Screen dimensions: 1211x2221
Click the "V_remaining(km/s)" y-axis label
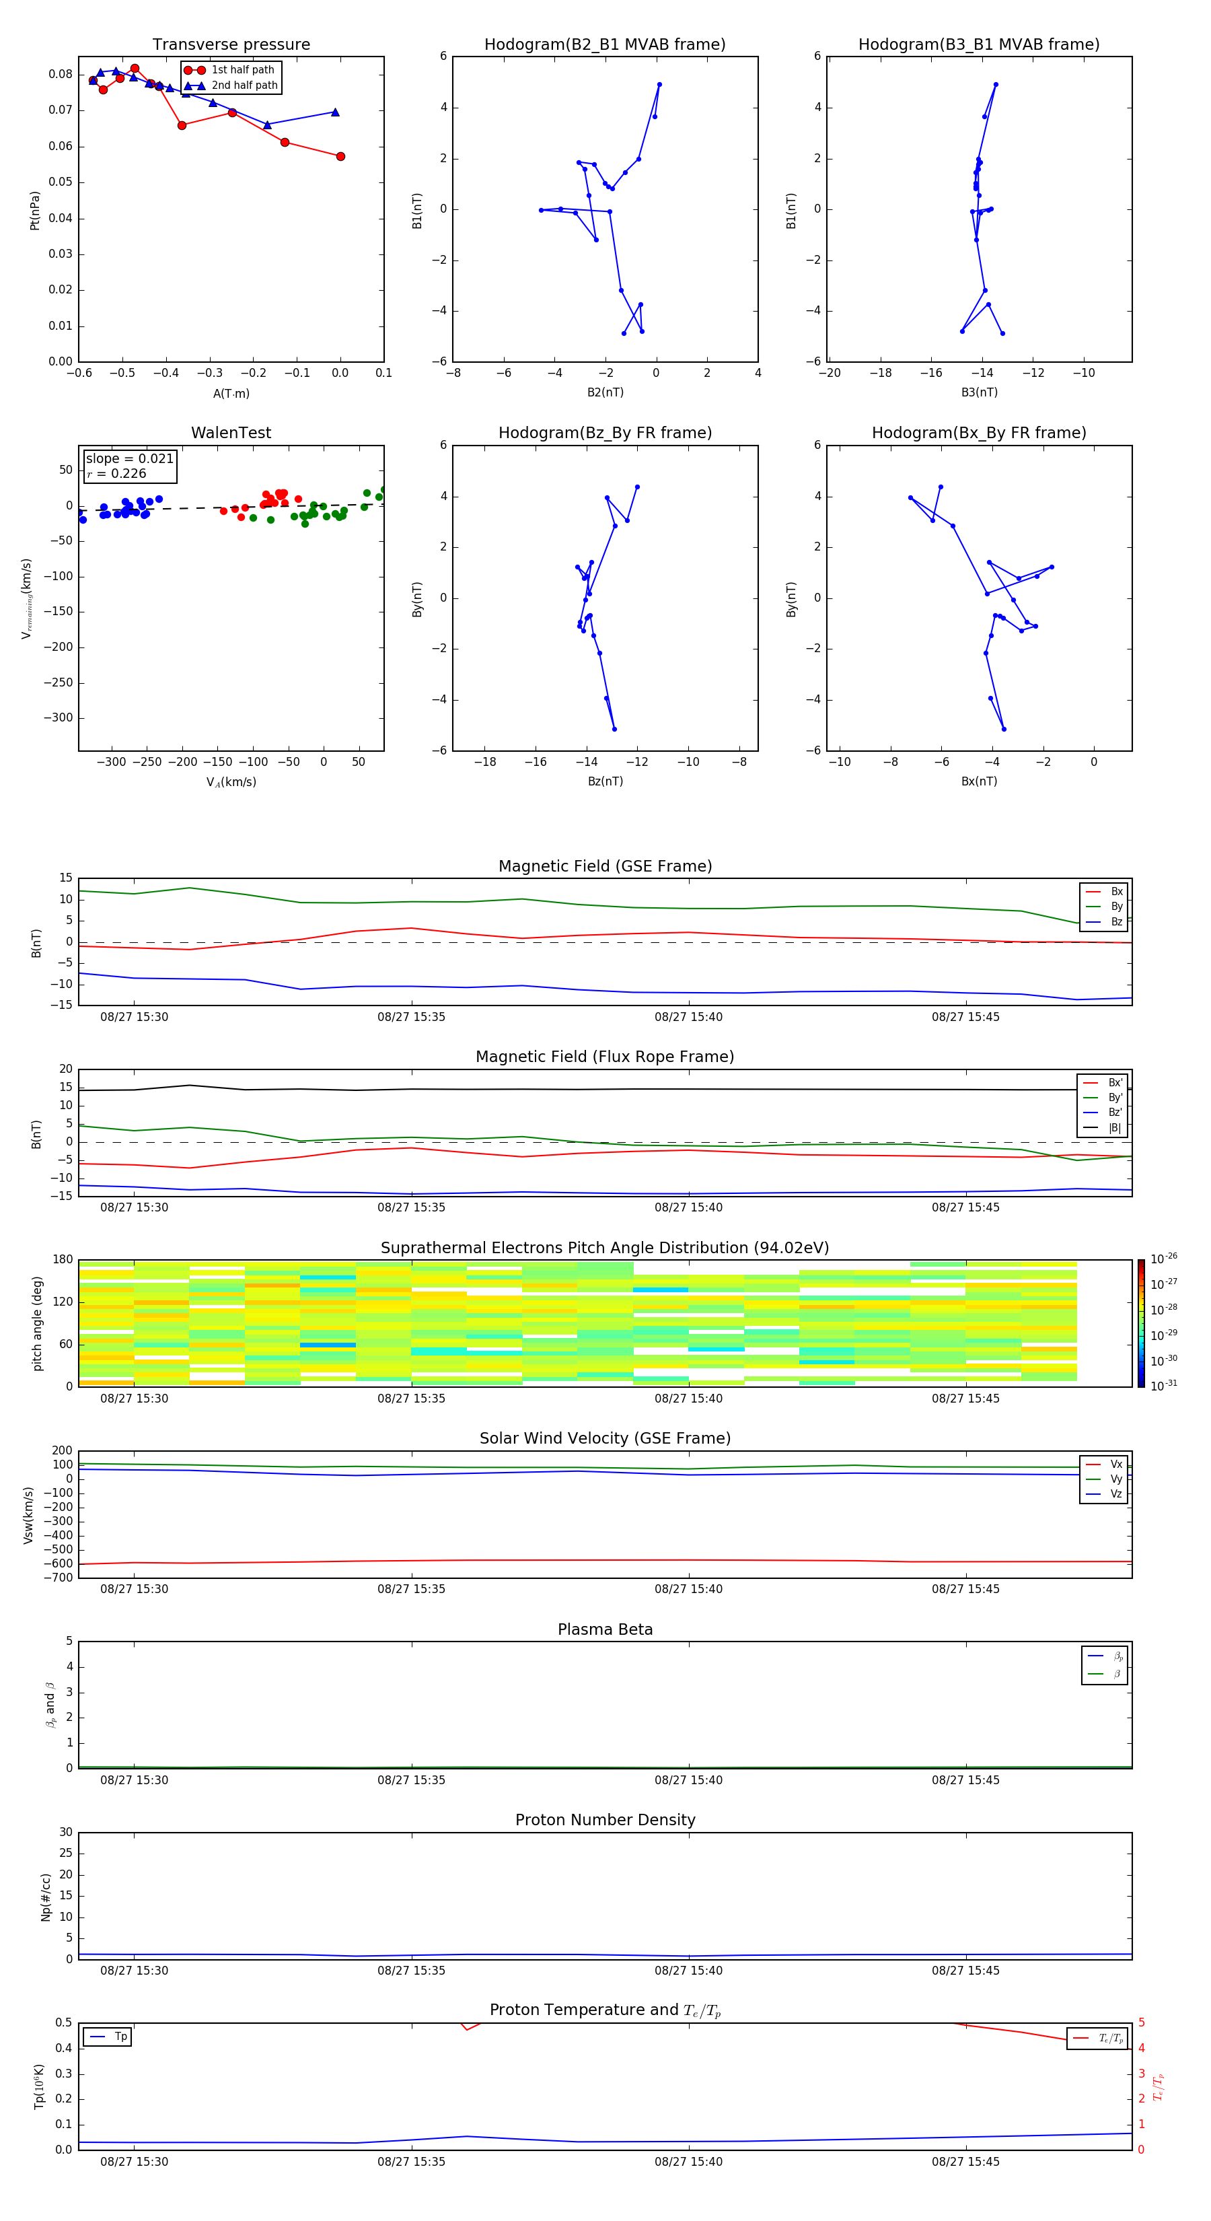27,598
